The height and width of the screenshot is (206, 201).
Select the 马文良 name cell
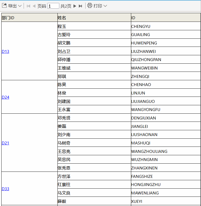(94, 193)
